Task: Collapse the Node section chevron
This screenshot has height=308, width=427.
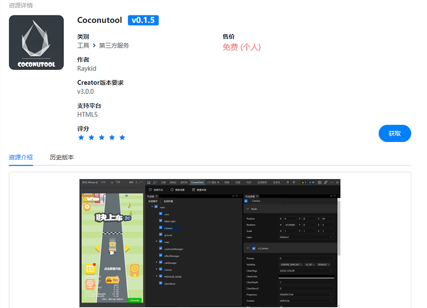Action: [x=248, y=209]
